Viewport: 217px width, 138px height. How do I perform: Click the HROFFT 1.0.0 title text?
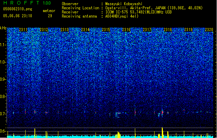click(27, 3)
